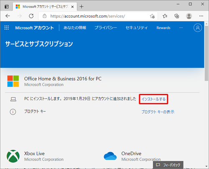Select サービスとサブスクリプション page heading
This screenshot has height=169, width=209.
[x=39, y=44]
